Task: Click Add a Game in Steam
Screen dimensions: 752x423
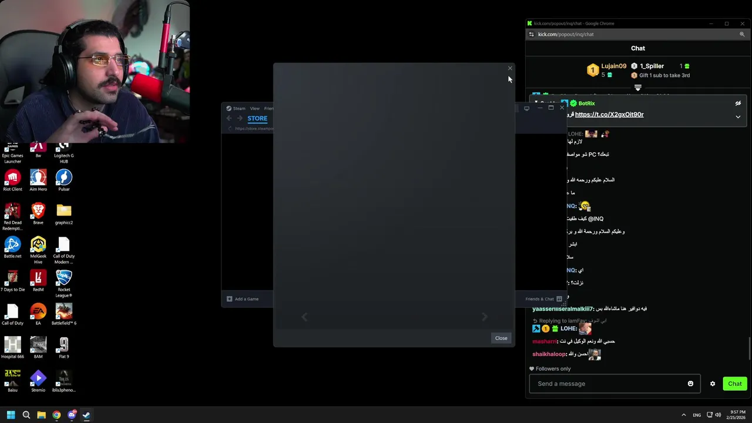Action: click(x=243, y=299)
